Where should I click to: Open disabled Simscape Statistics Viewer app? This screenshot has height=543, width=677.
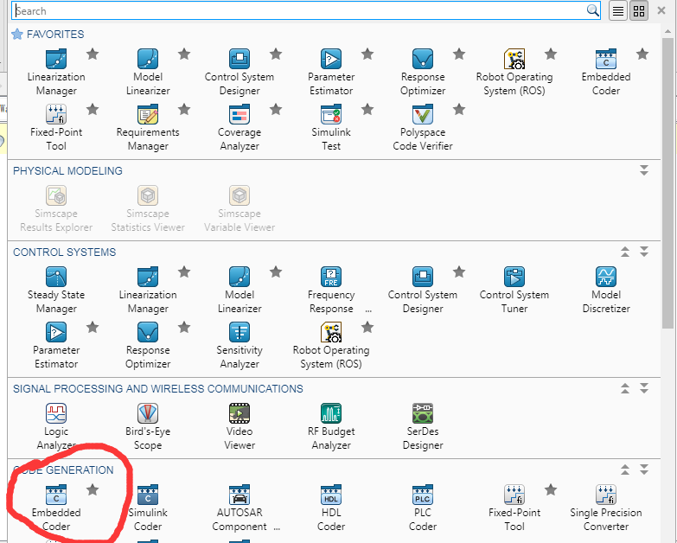coord(148,209)
